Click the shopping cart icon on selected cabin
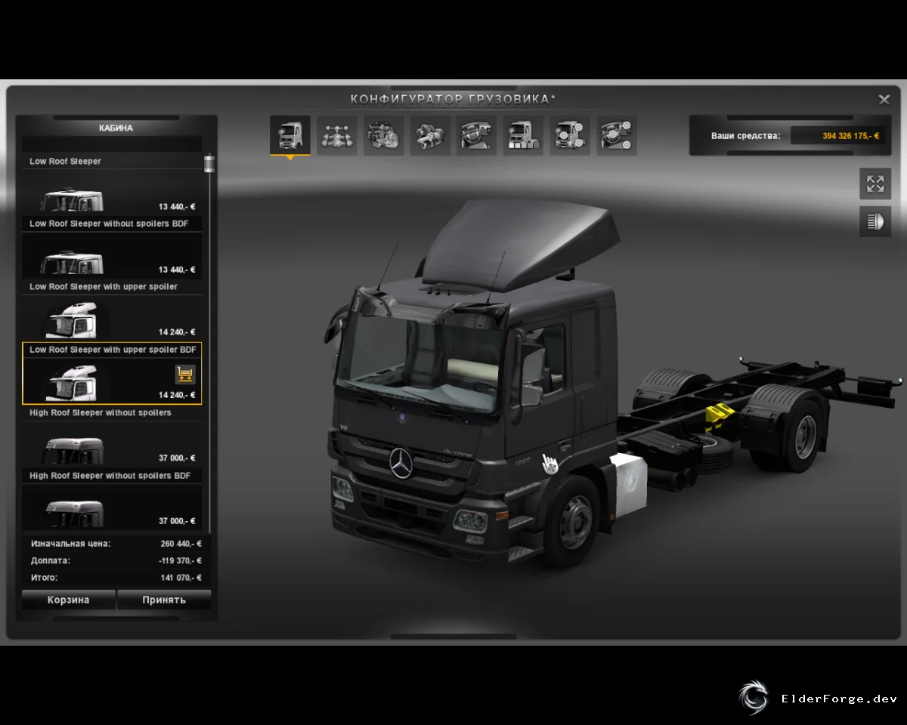Image resolution: width=907 pixels, height=725 pixels. [x=185, y=374]
